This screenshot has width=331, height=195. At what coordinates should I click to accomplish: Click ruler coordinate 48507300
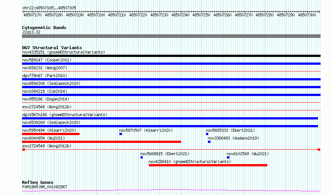pos(307,15)
